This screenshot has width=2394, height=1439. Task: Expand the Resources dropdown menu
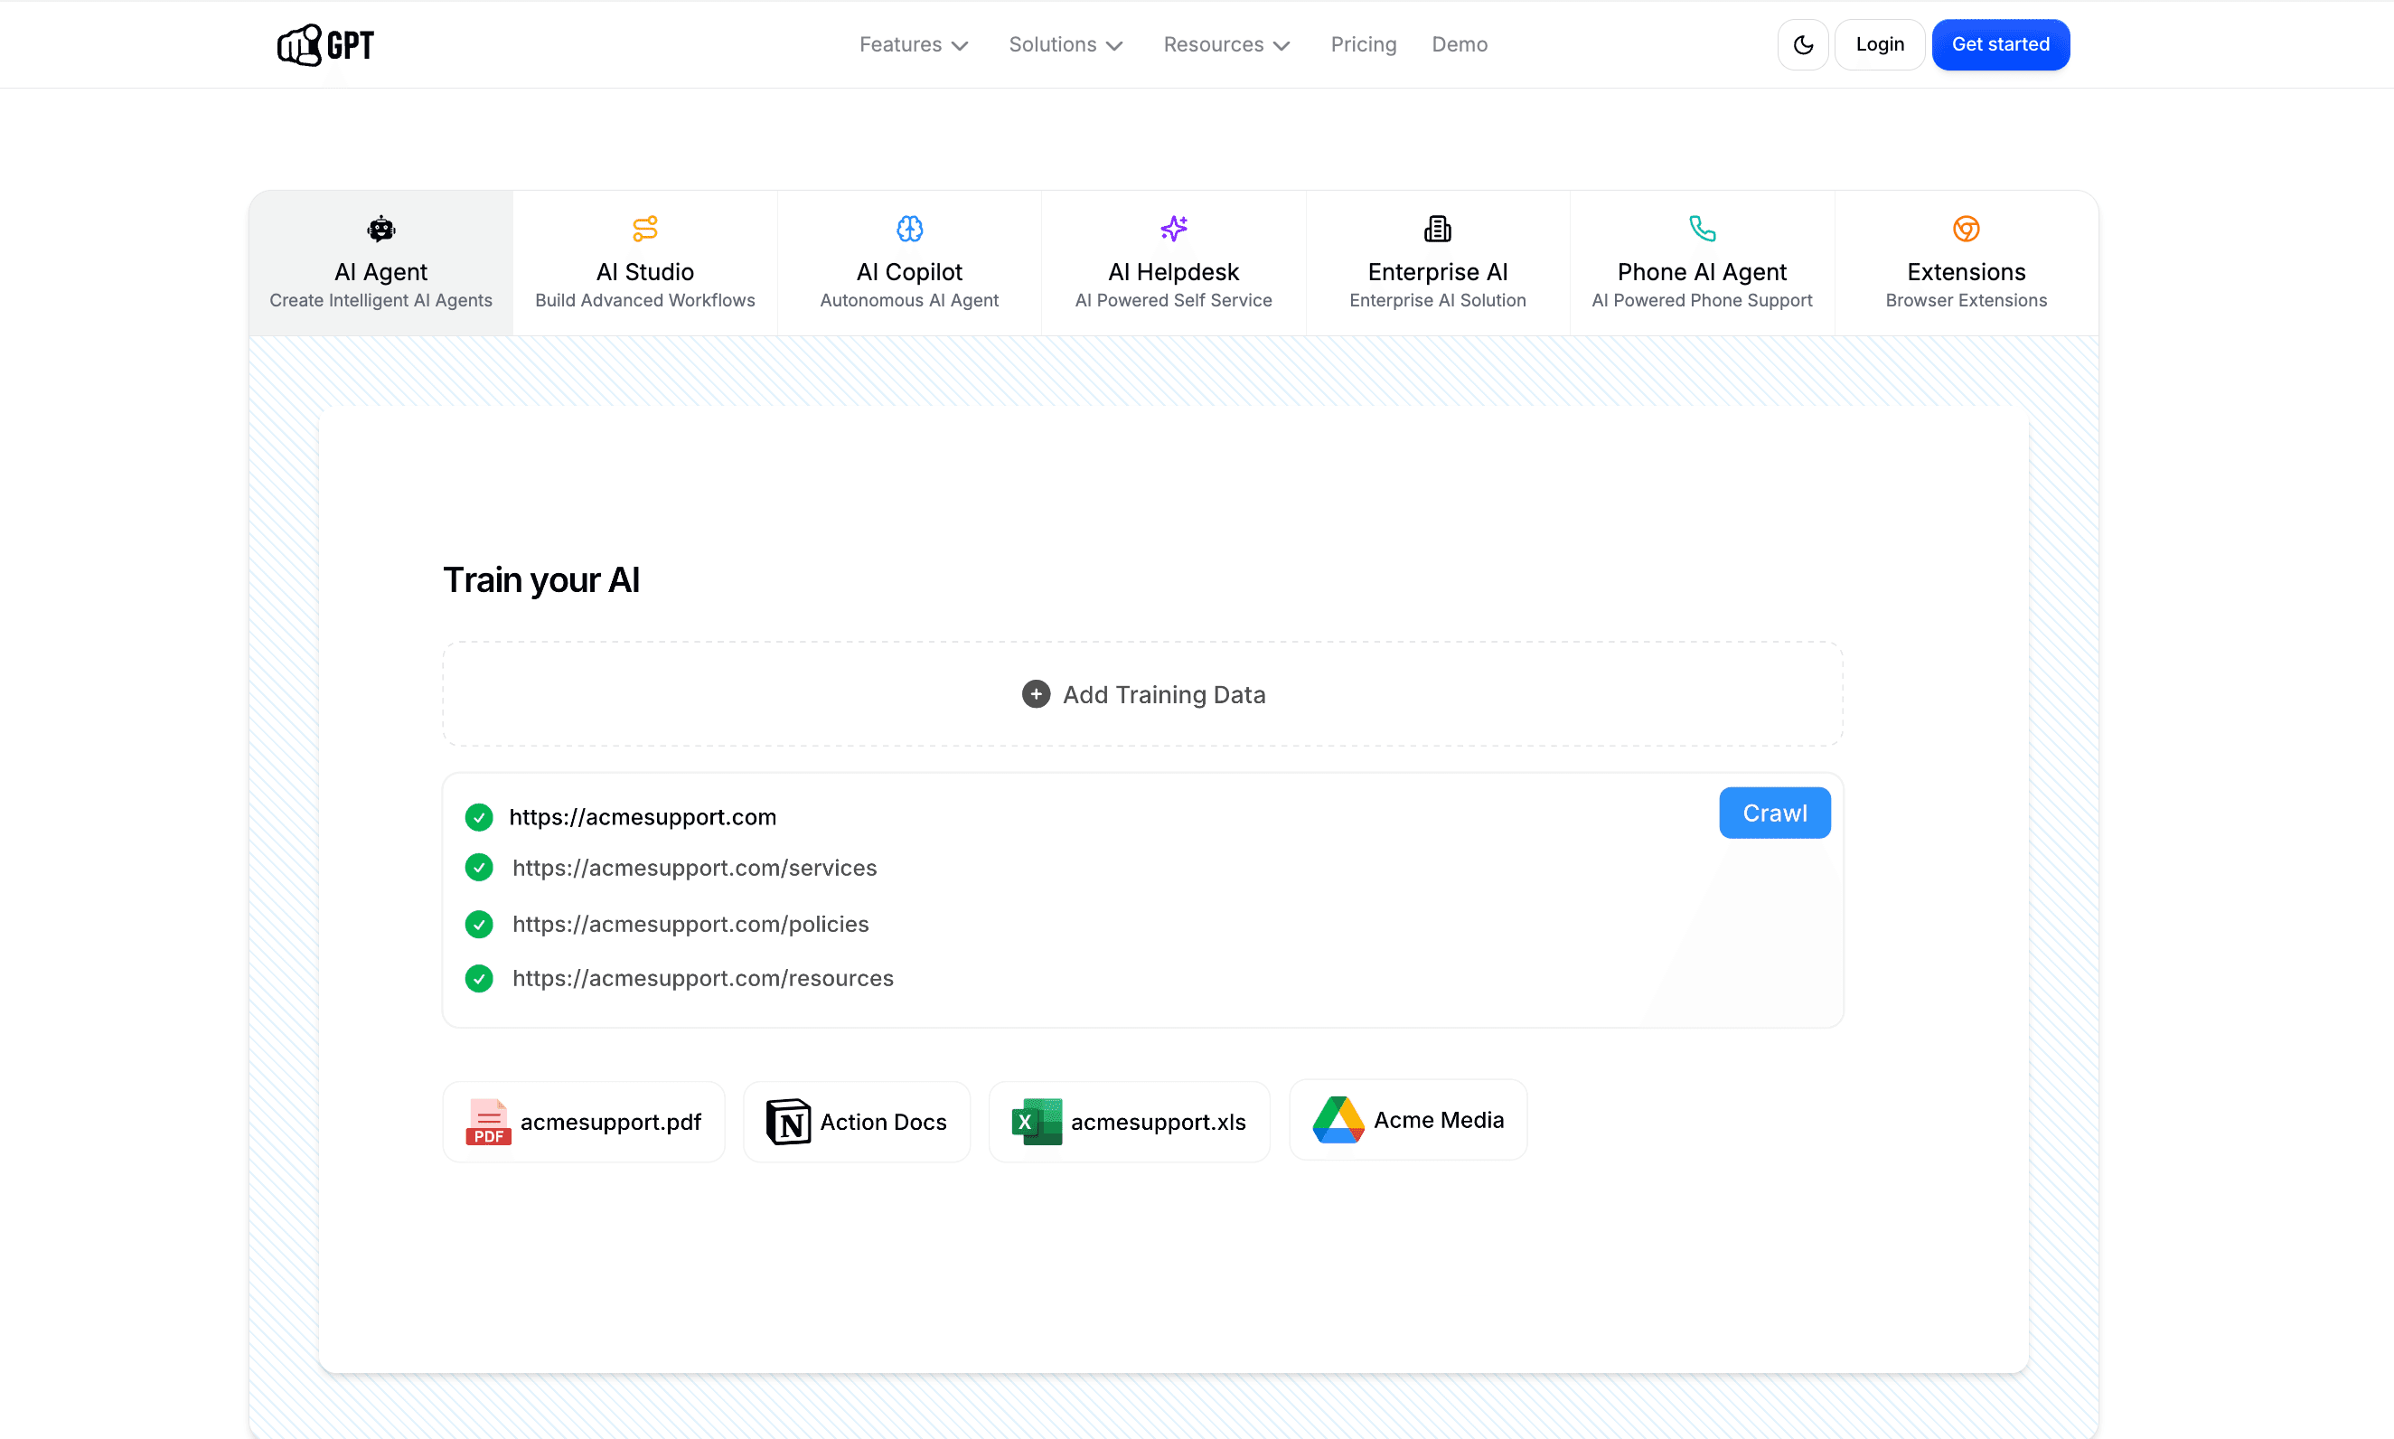click(1227, 44)
